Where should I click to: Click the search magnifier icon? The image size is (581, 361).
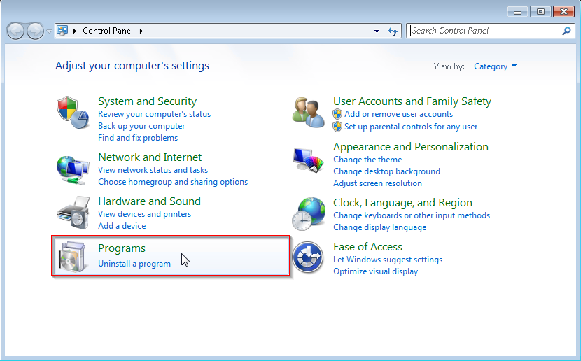[x=566, y=31]
